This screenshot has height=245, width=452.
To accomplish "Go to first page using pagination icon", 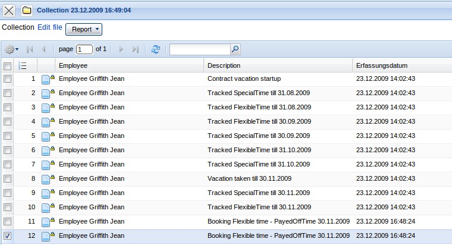I will tap(30, 49).
